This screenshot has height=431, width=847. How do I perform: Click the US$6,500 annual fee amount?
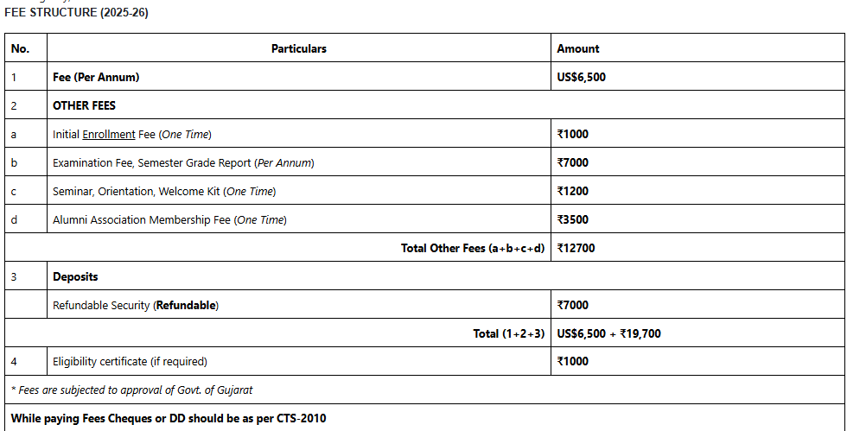tap(582, 77)
